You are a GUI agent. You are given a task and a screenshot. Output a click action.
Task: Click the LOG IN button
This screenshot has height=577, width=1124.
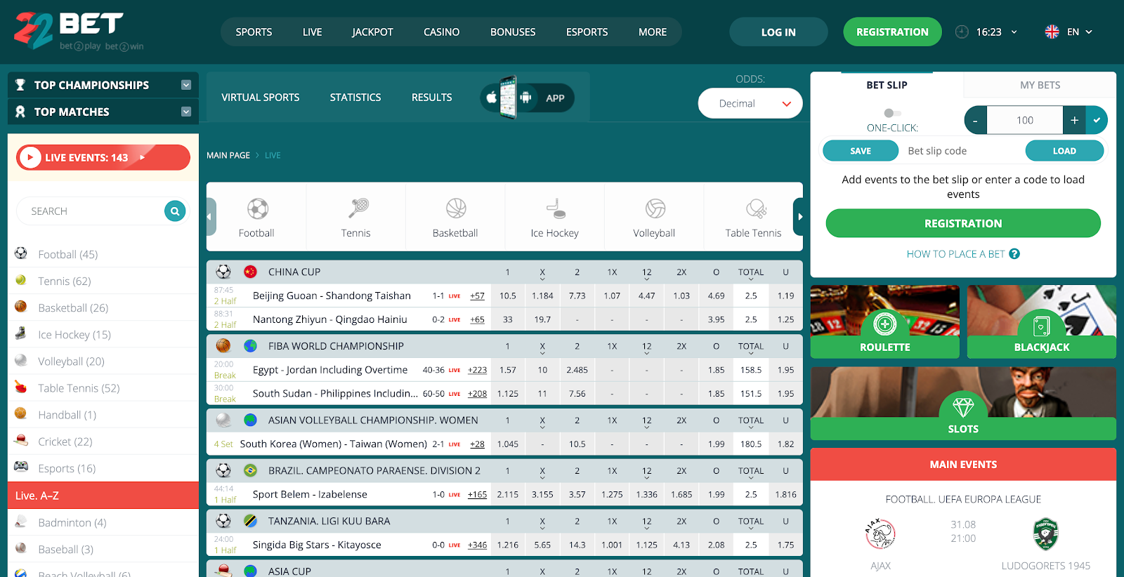[x=778, y=32]
